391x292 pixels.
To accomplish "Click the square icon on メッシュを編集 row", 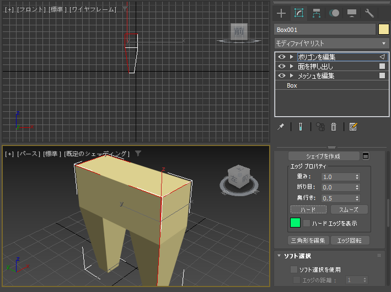I will [382, 75].
